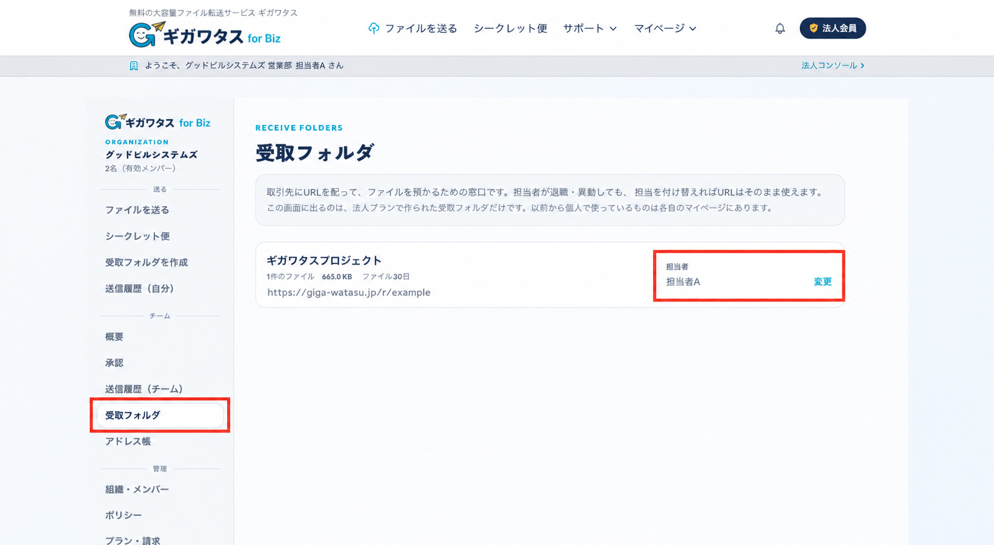The image size is (994, 545).
Task: Open 組織・メンバー in the sidebar
Action: [x=137, y=489]
